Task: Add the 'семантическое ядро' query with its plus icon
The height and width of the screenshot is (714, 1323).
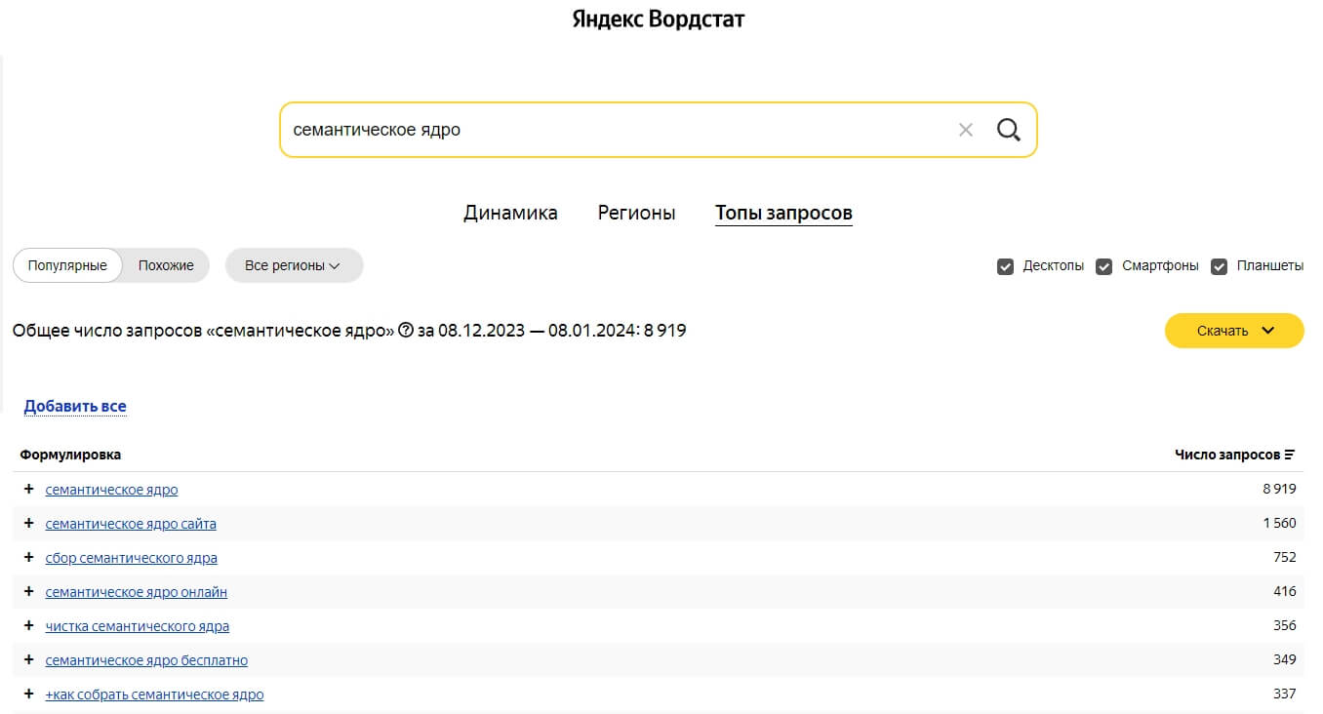Action: pos(28,489)
